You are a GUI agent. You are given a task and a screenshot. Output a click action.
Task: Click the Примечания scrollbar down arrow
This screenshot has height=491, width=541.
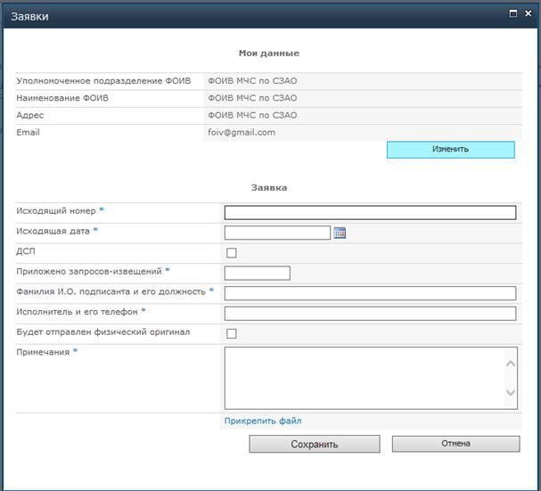pyautogui.click(x=511, y=392)
